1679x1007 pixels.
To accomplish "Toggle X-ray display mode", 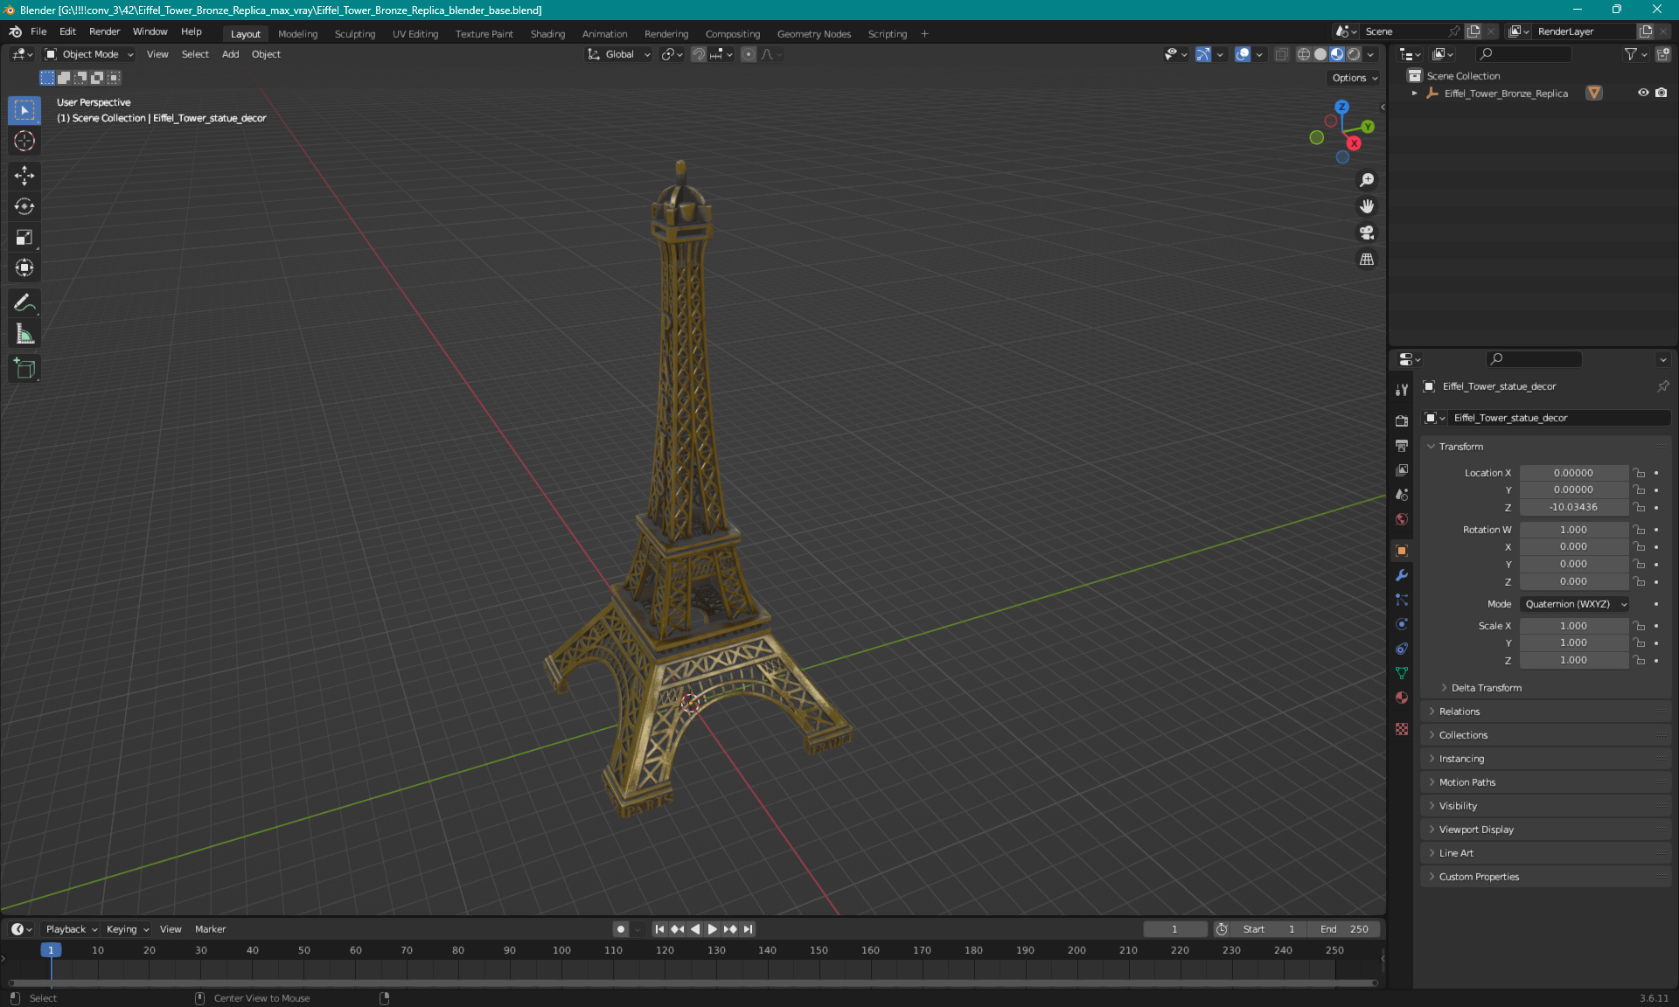I will click(1281, 54).
